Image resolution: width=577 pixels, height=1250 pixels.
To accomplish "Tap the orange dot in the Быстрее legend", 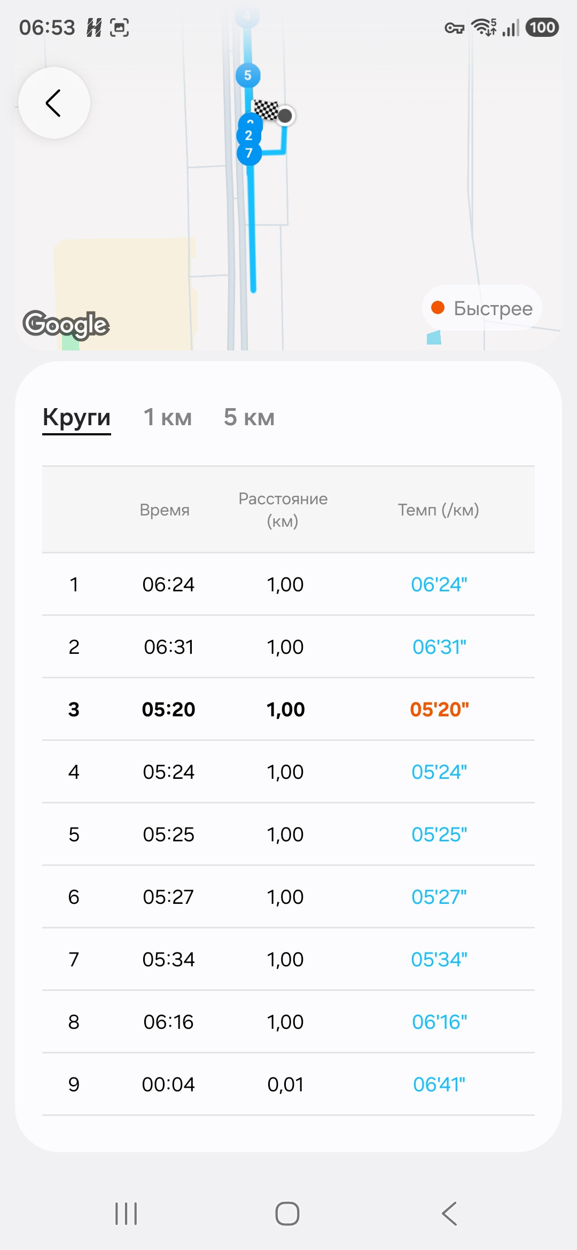I will point(438,308).
